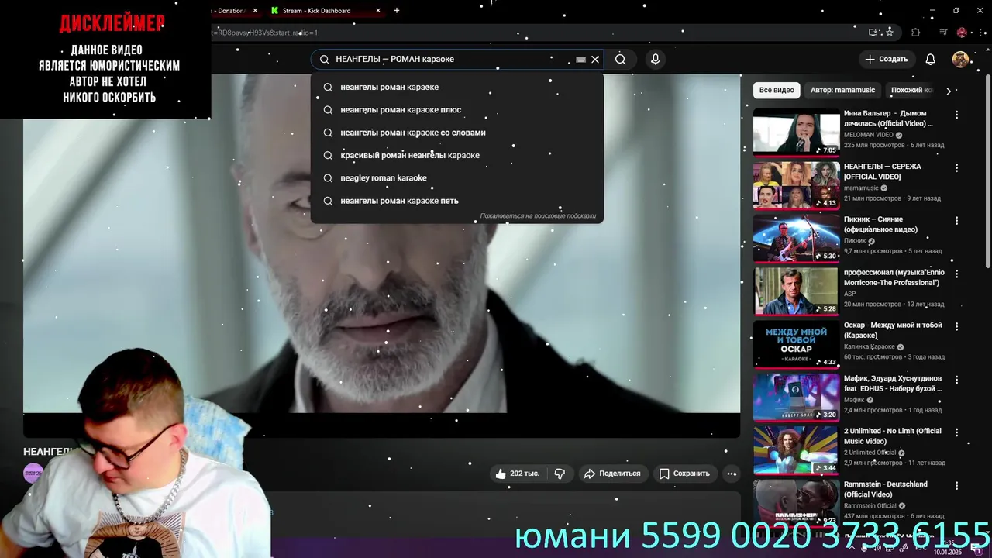This screenshot has width=992, height=558.
Task: Show more filter chips with right arrow
Action: tap(948, 91)
